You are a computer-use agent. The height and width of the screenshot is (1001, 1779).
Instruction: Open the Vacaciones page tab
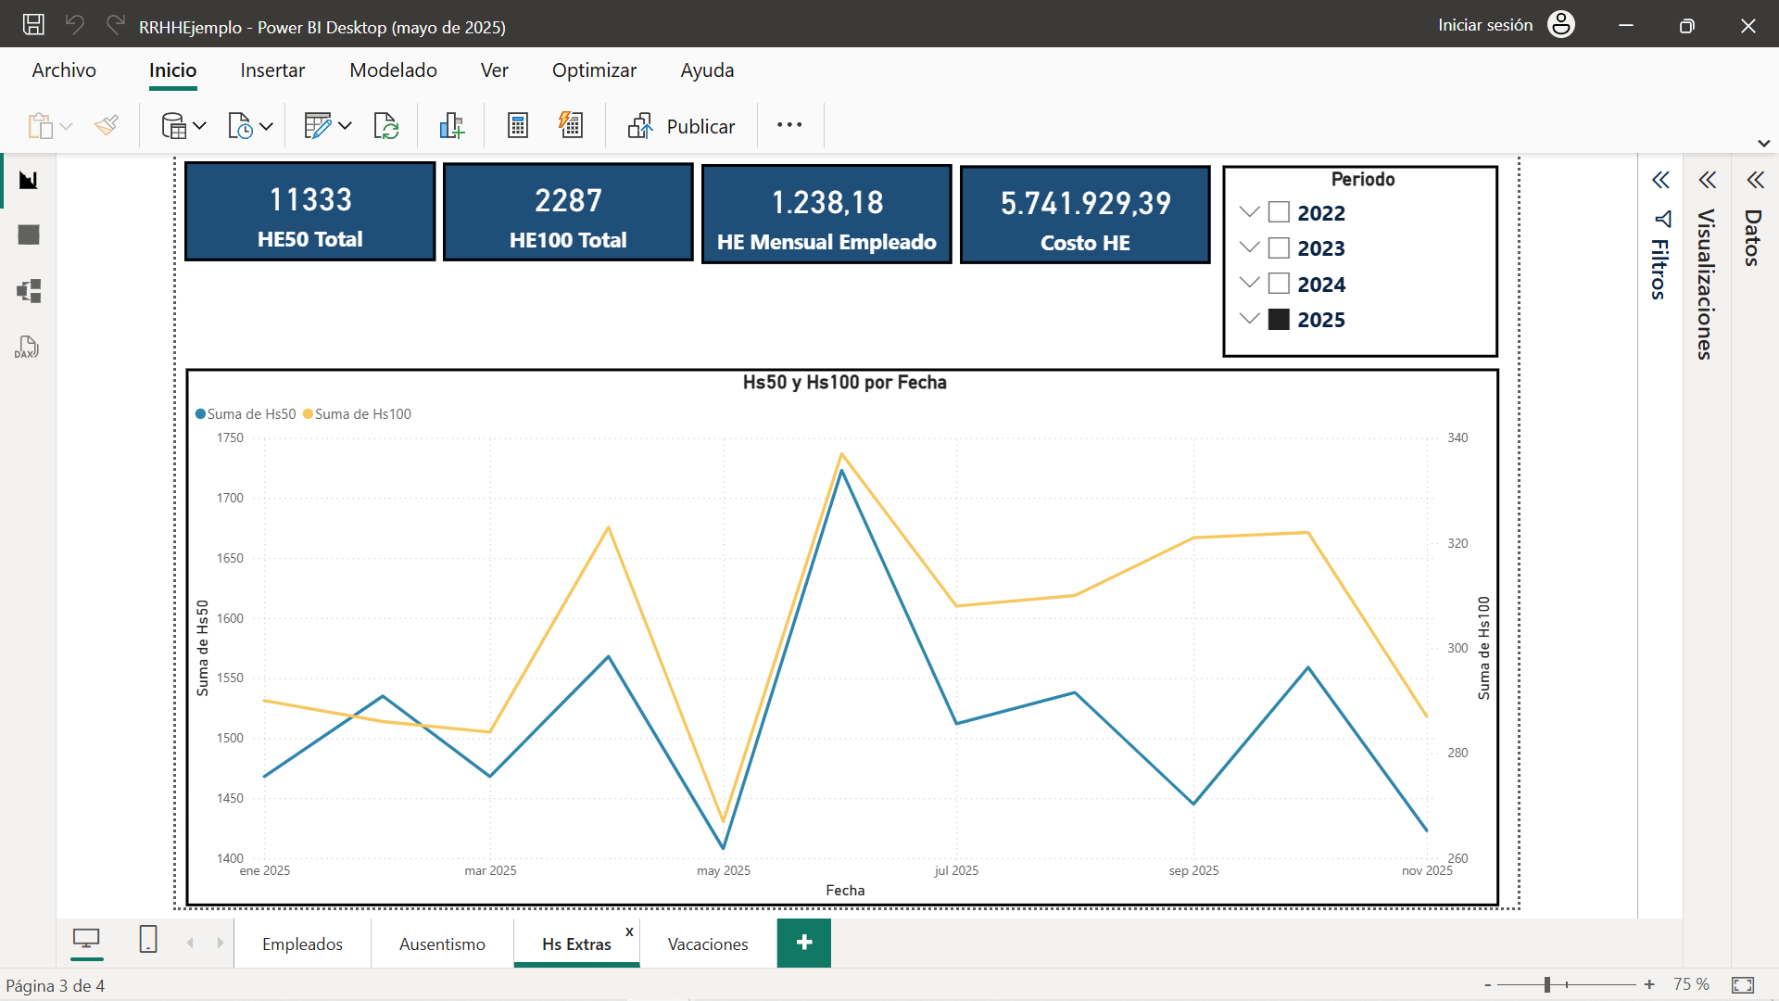click(708, 944)
